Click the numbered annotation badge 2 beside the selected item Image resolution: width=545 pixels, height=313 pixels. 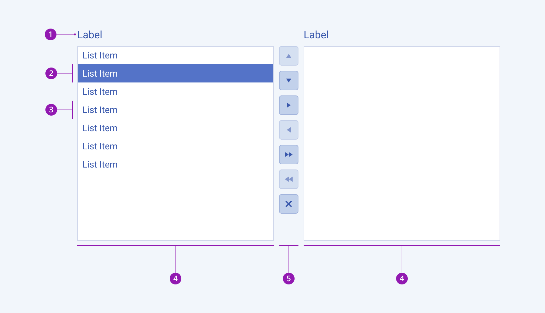[x=51, y=74]
